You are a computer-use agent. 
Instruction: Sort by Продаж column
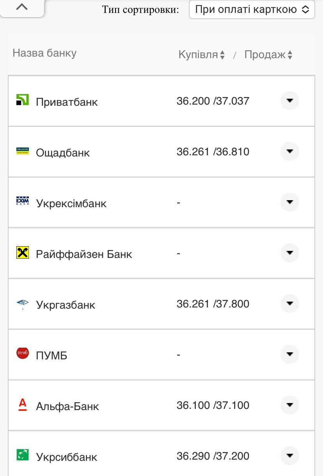tap(268, 55)
